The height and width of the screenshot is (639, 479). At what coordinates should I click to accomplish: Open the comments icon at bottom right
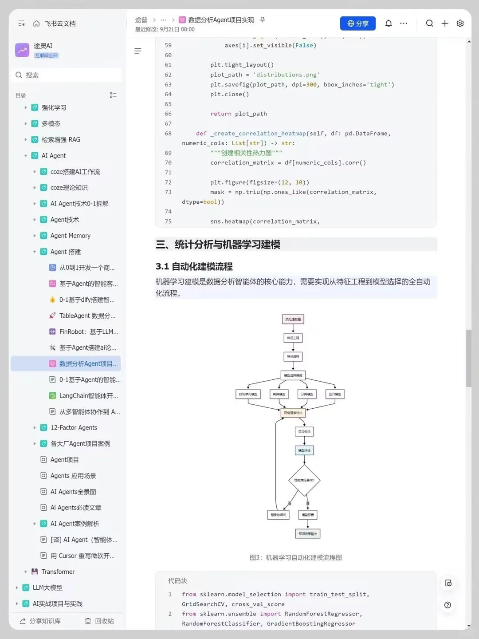(x=448, y=583)
